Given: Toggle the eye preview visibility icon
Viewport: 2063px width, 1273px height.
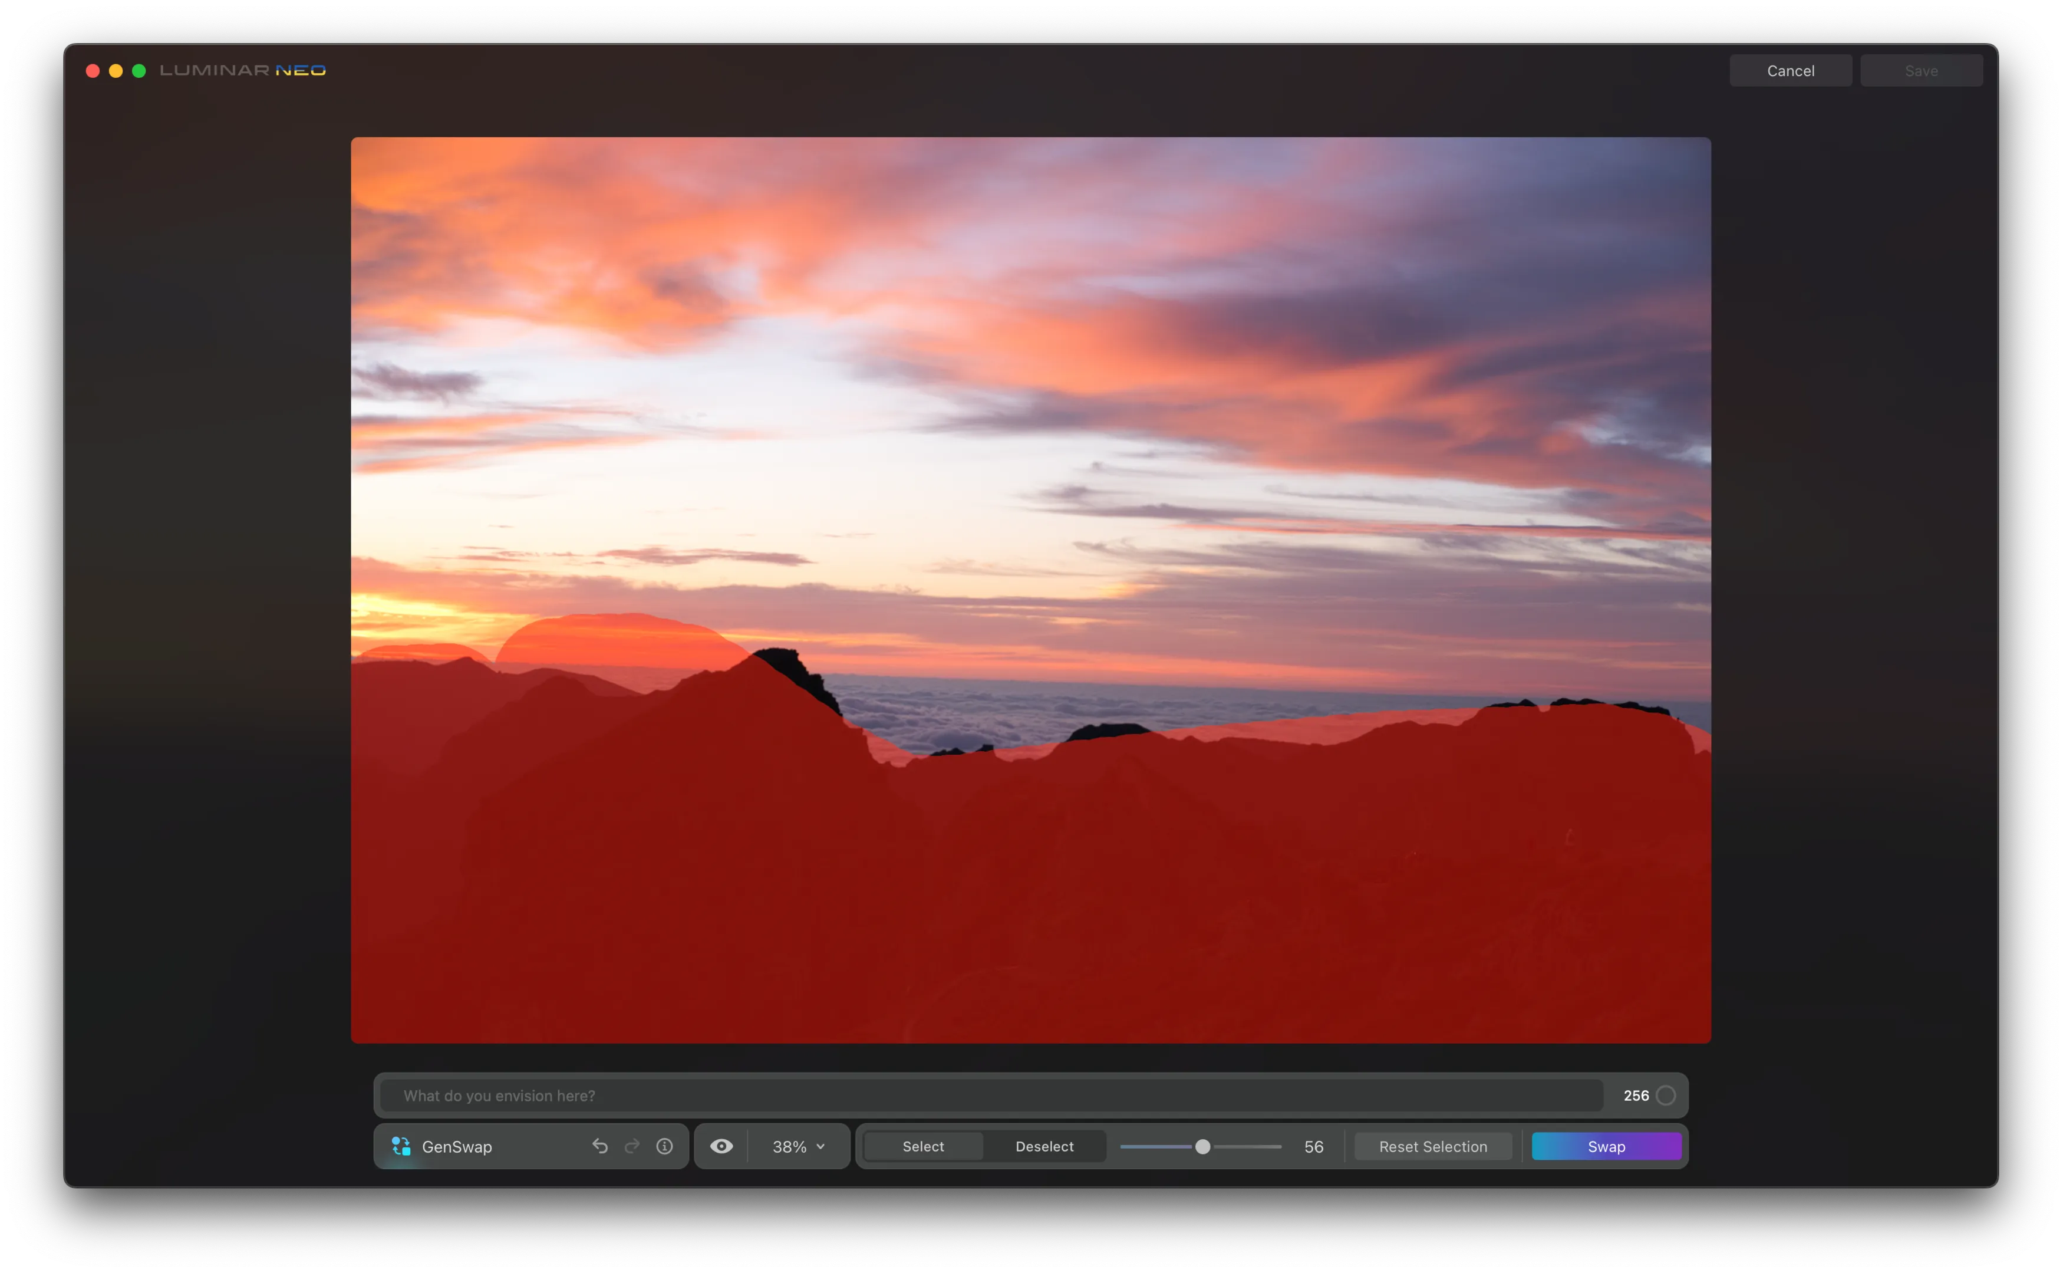Looking at the screenshot, I should click(x=721, y=1146).
